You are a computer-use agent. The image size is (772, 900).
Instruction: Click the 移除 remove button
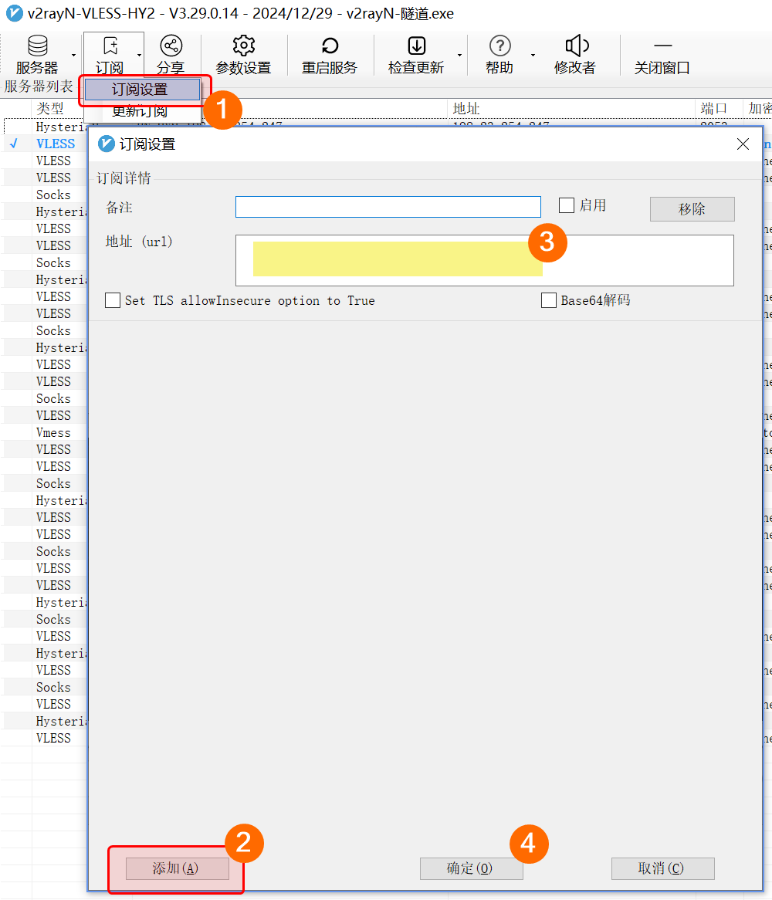coord(692,209)
